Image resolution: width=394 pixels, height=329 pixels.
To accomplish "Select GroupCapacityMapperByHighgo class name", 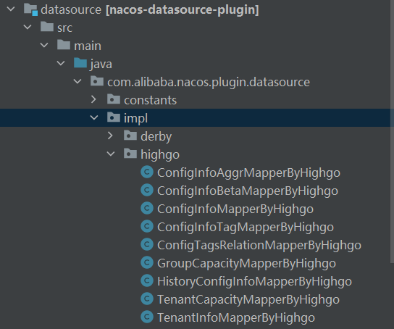I will (247, 263).
